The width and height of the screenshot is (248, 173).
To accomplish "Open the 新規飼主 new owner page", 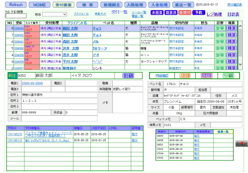I will [x=112, y=5].
